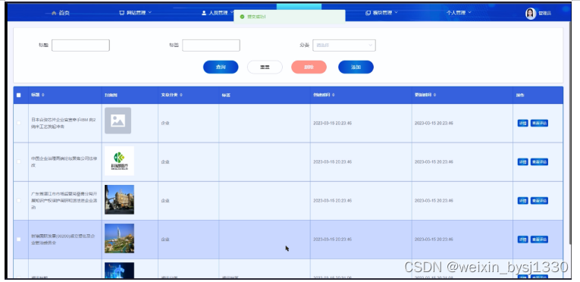Click the person icon beside 人员管理

204,13
